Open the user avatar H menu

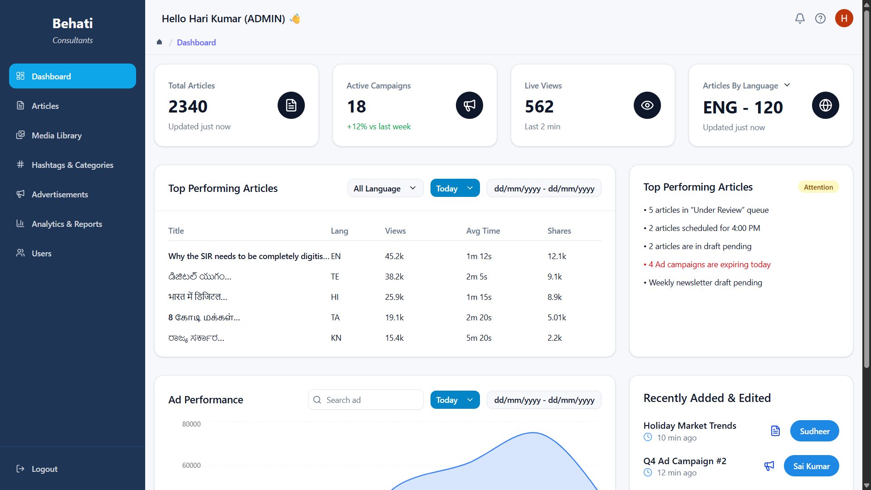pos(844,18)
